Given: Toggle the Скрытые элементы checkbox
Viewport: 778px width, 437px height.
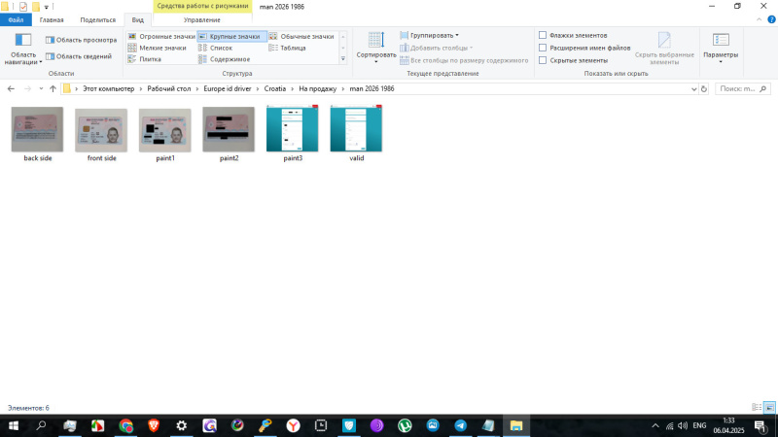Looking at the screenshot, I should [x=543, y=60].
